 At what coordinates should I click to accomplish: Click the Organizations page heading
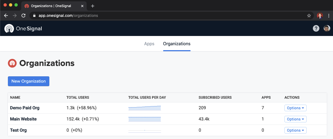tap(47, 63)
